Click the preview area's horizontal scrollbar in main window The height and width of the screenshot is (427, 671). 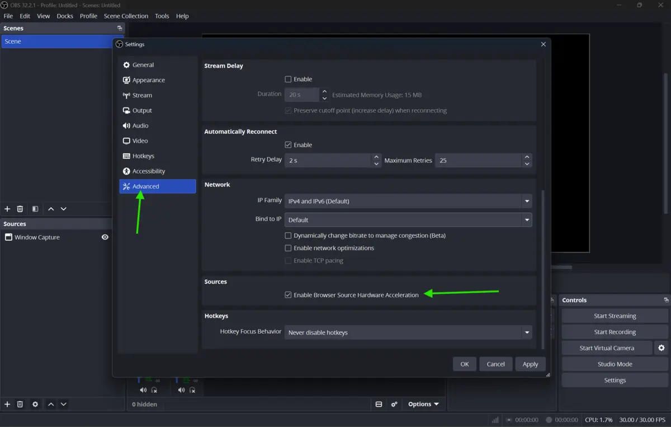tap(561, 268)
